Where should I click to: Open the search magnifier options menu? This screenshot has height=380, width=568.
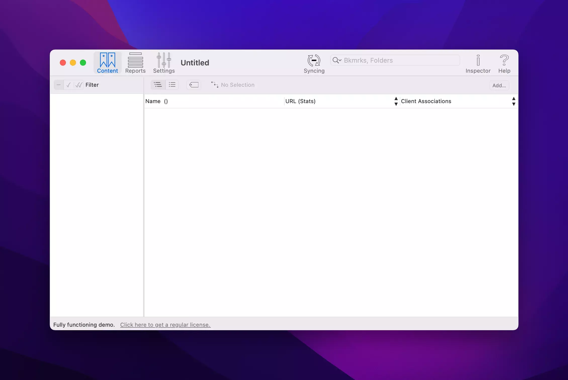337,60
